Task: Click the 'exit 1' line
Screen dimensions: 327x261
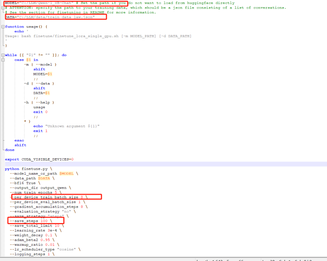Action: (41, 131)
